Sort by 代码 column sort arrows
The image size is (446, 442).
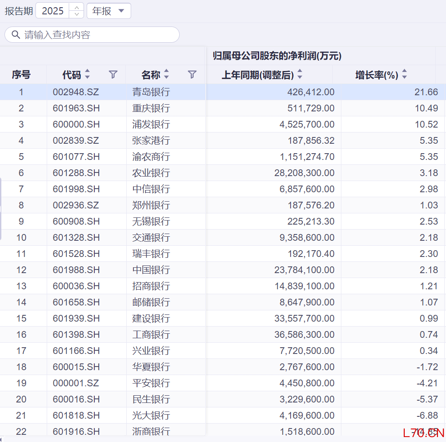click(88, 75)
